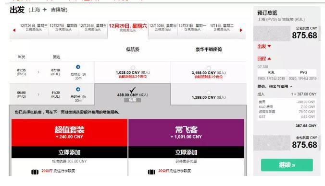Open flight details plus icon for 06:00 flight

[78, 89]
